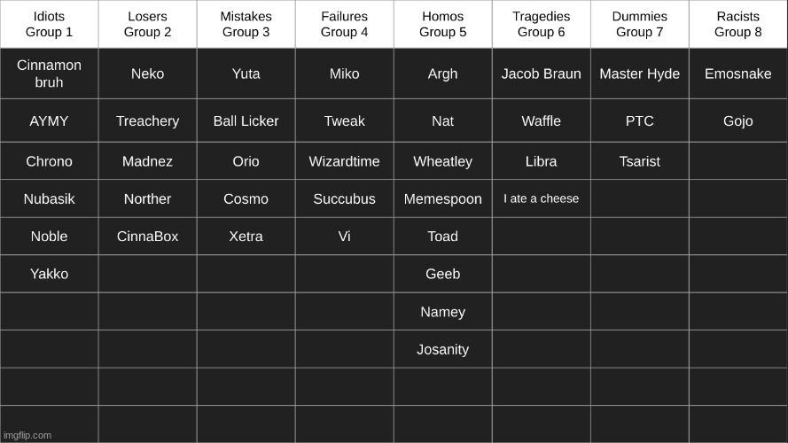Click the Tsarist cell
788x443 pixels.
click(x=640, y=161)
